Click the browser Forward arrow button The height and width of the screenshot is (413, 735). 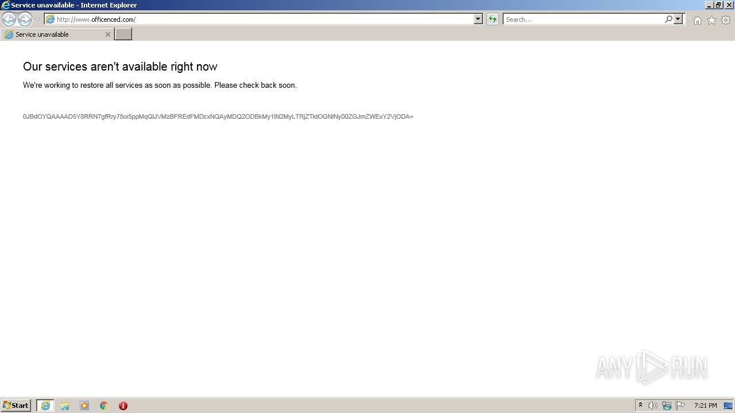point(25,19)
